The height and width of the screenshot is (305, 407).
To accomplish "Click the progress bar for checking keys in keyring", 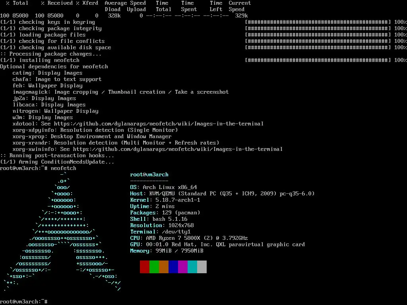I will [318, 22].
